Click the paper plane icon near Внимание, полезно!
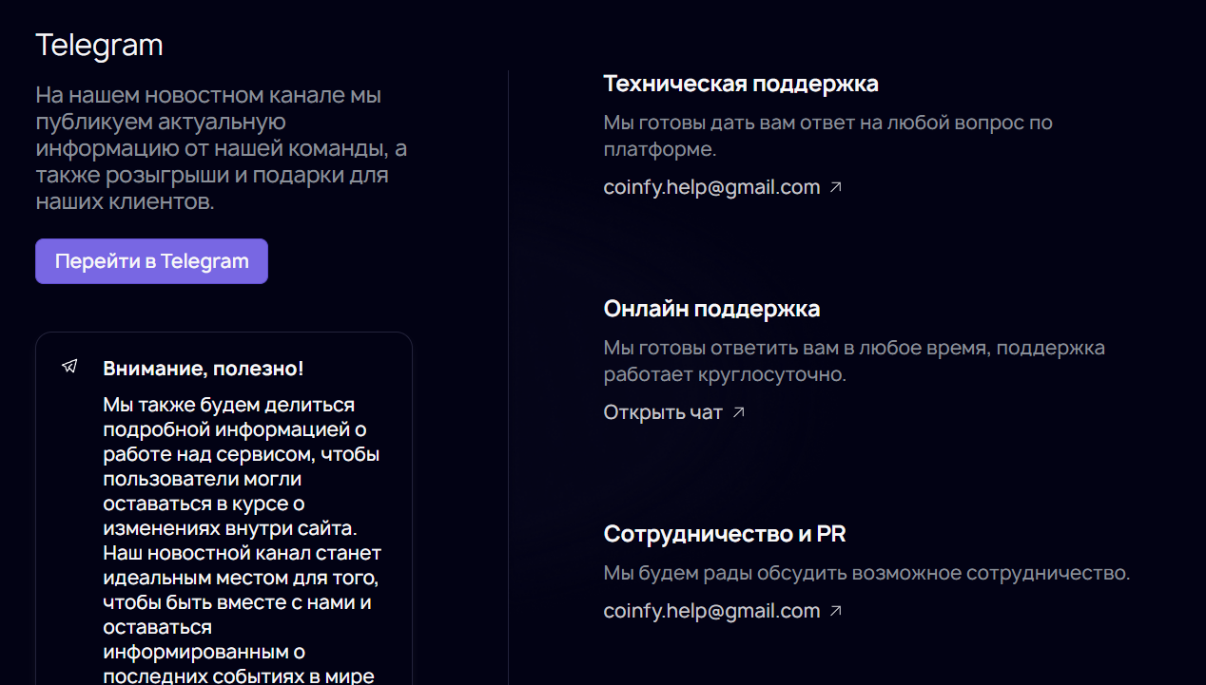This screenshot has height=685, width=1206. (69, 367)
